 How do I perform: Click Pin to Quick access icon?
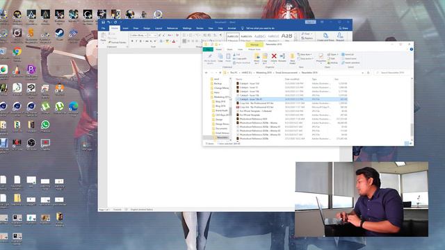(x=210, y=56)
